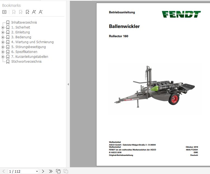210x174 pixels.
Task: Click the Betriebsanleitung heading text
Action: click(x=122, y=12)
